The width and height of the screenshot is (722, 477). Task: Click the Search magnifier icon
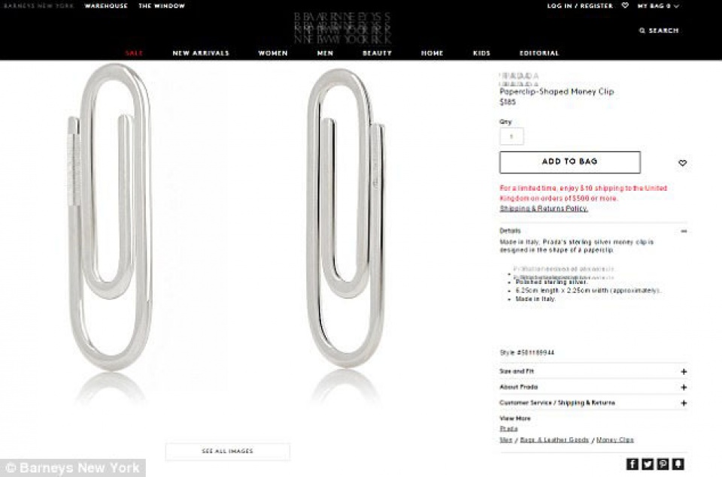pyautogui.click(x=642, y=31)
